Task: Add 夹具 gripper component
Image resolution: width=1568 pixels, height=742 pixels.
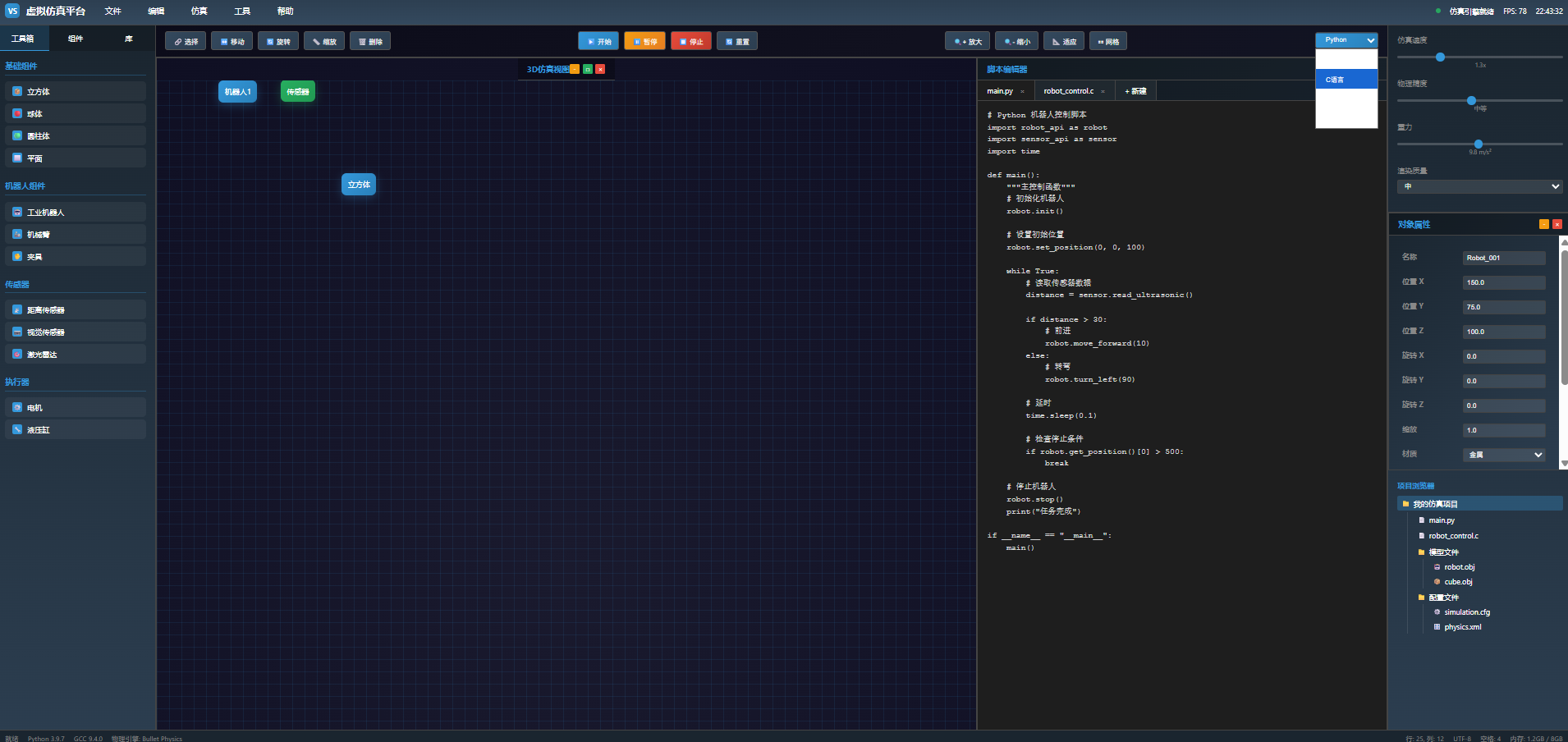Action: pyautogui.click(x=76, y=256)
